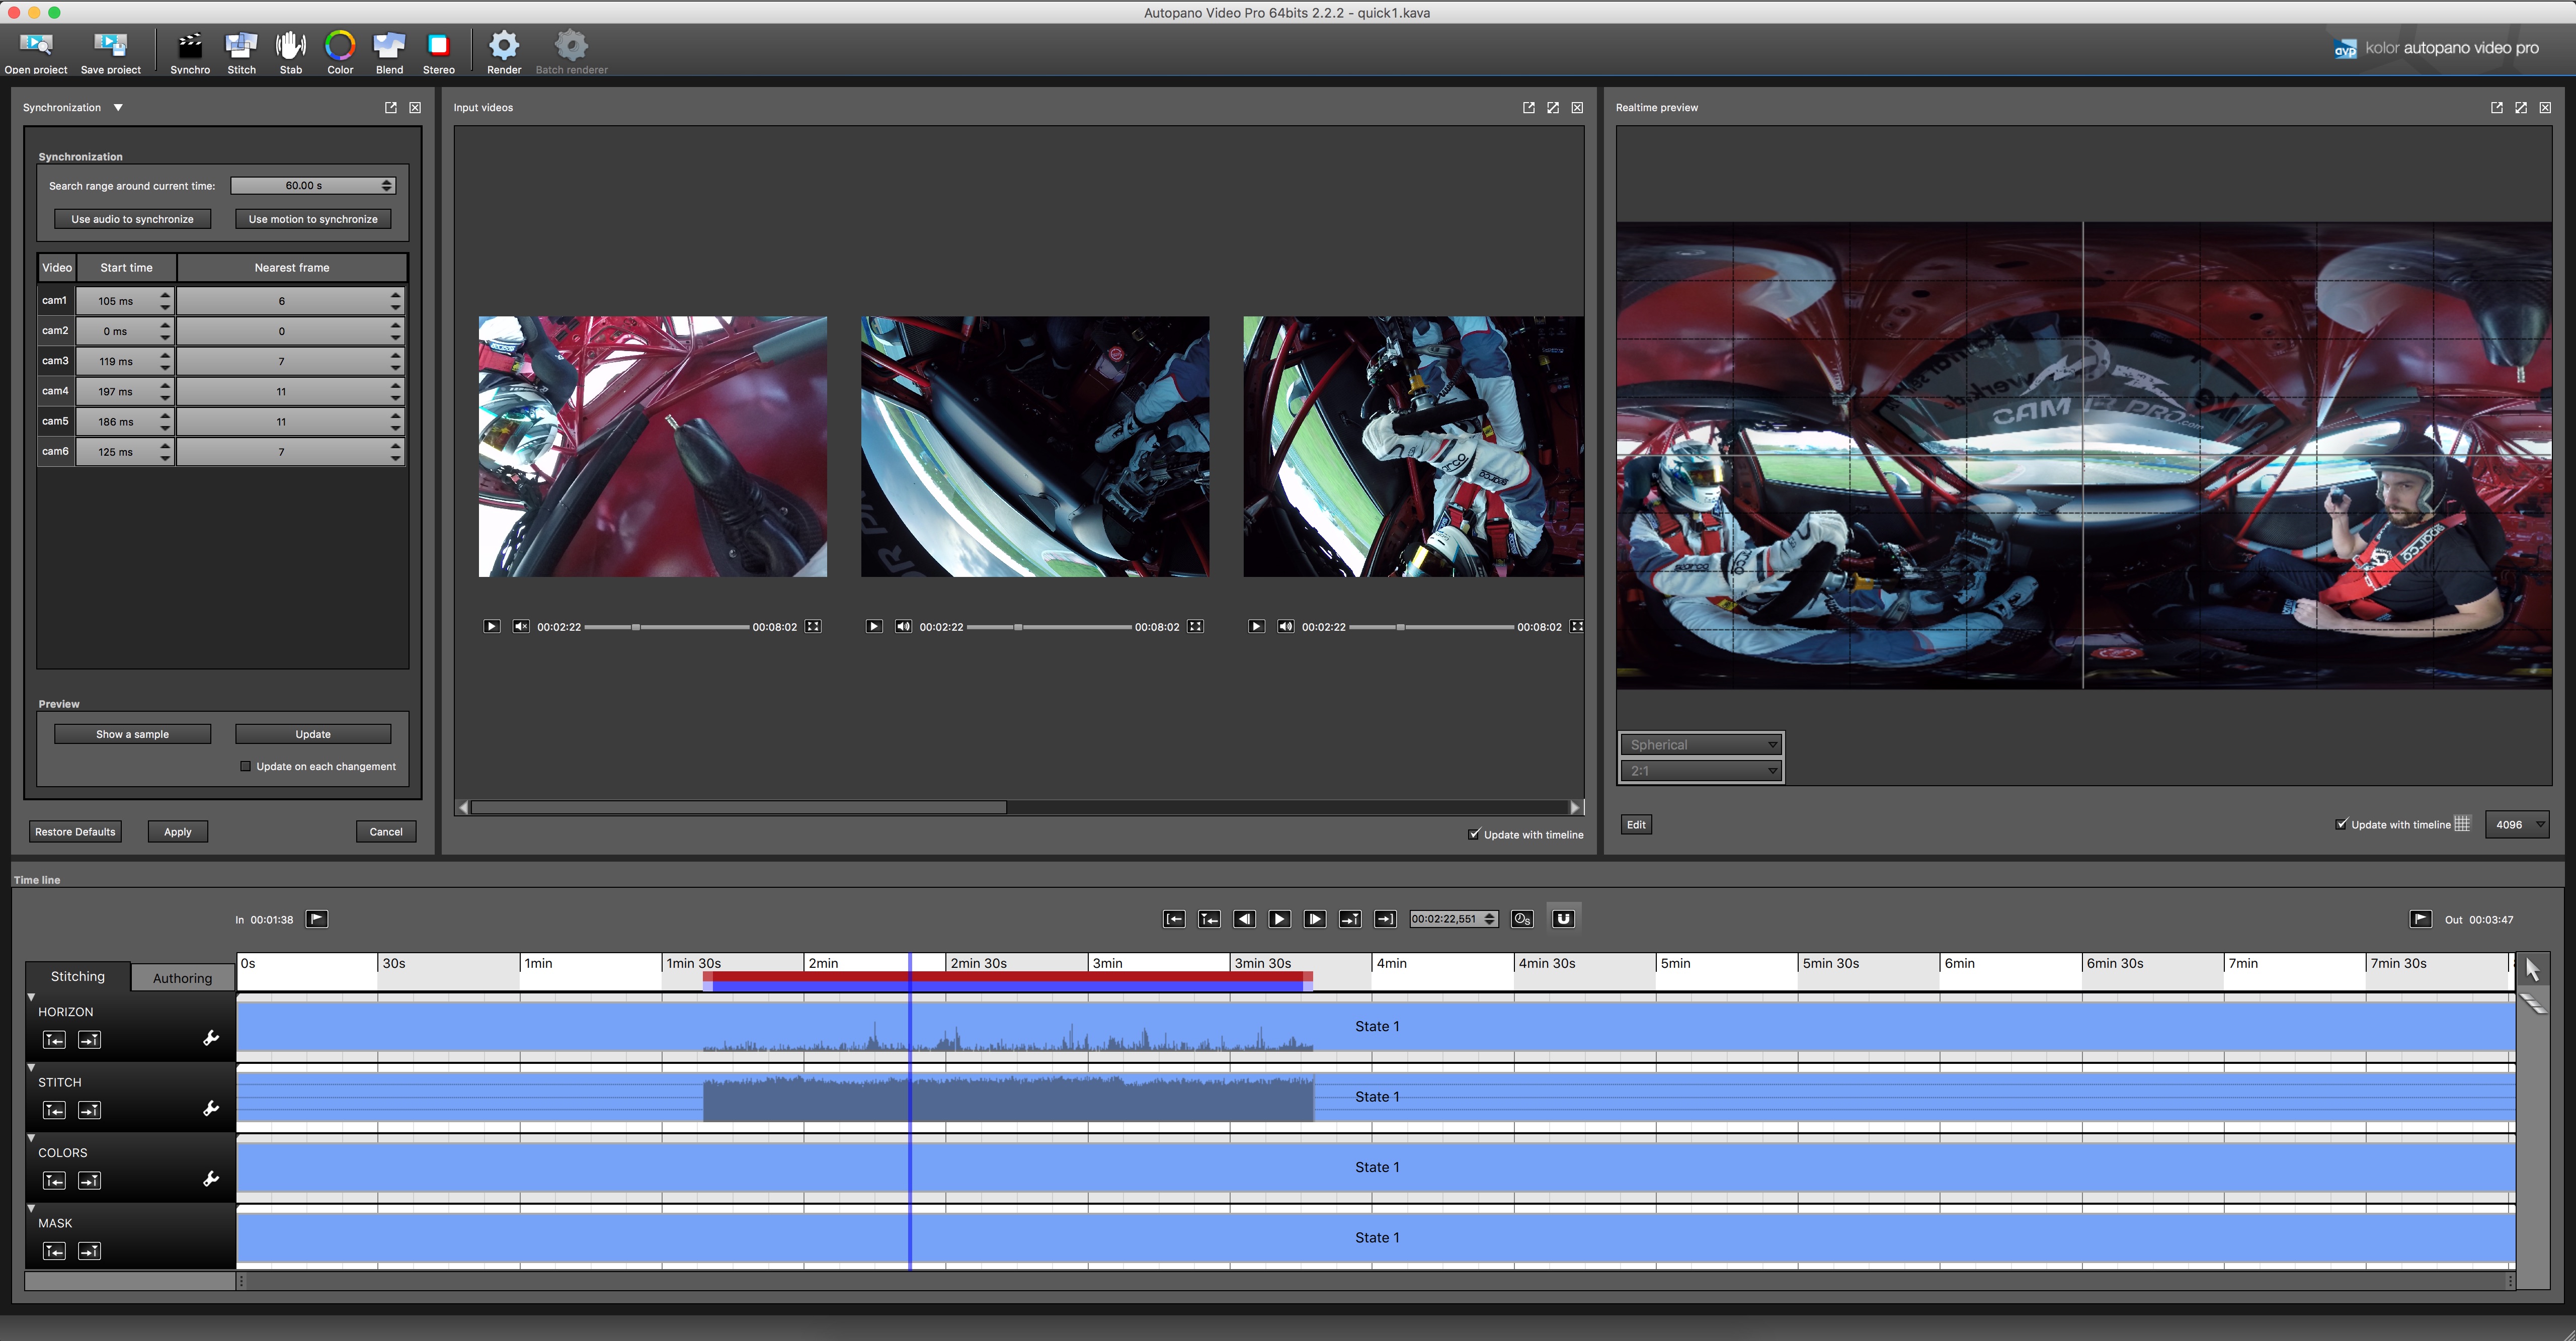This screenshot has height=1341, width=2576.
Task: Go to next MASK keyframe
Action: pos(89,1251)
